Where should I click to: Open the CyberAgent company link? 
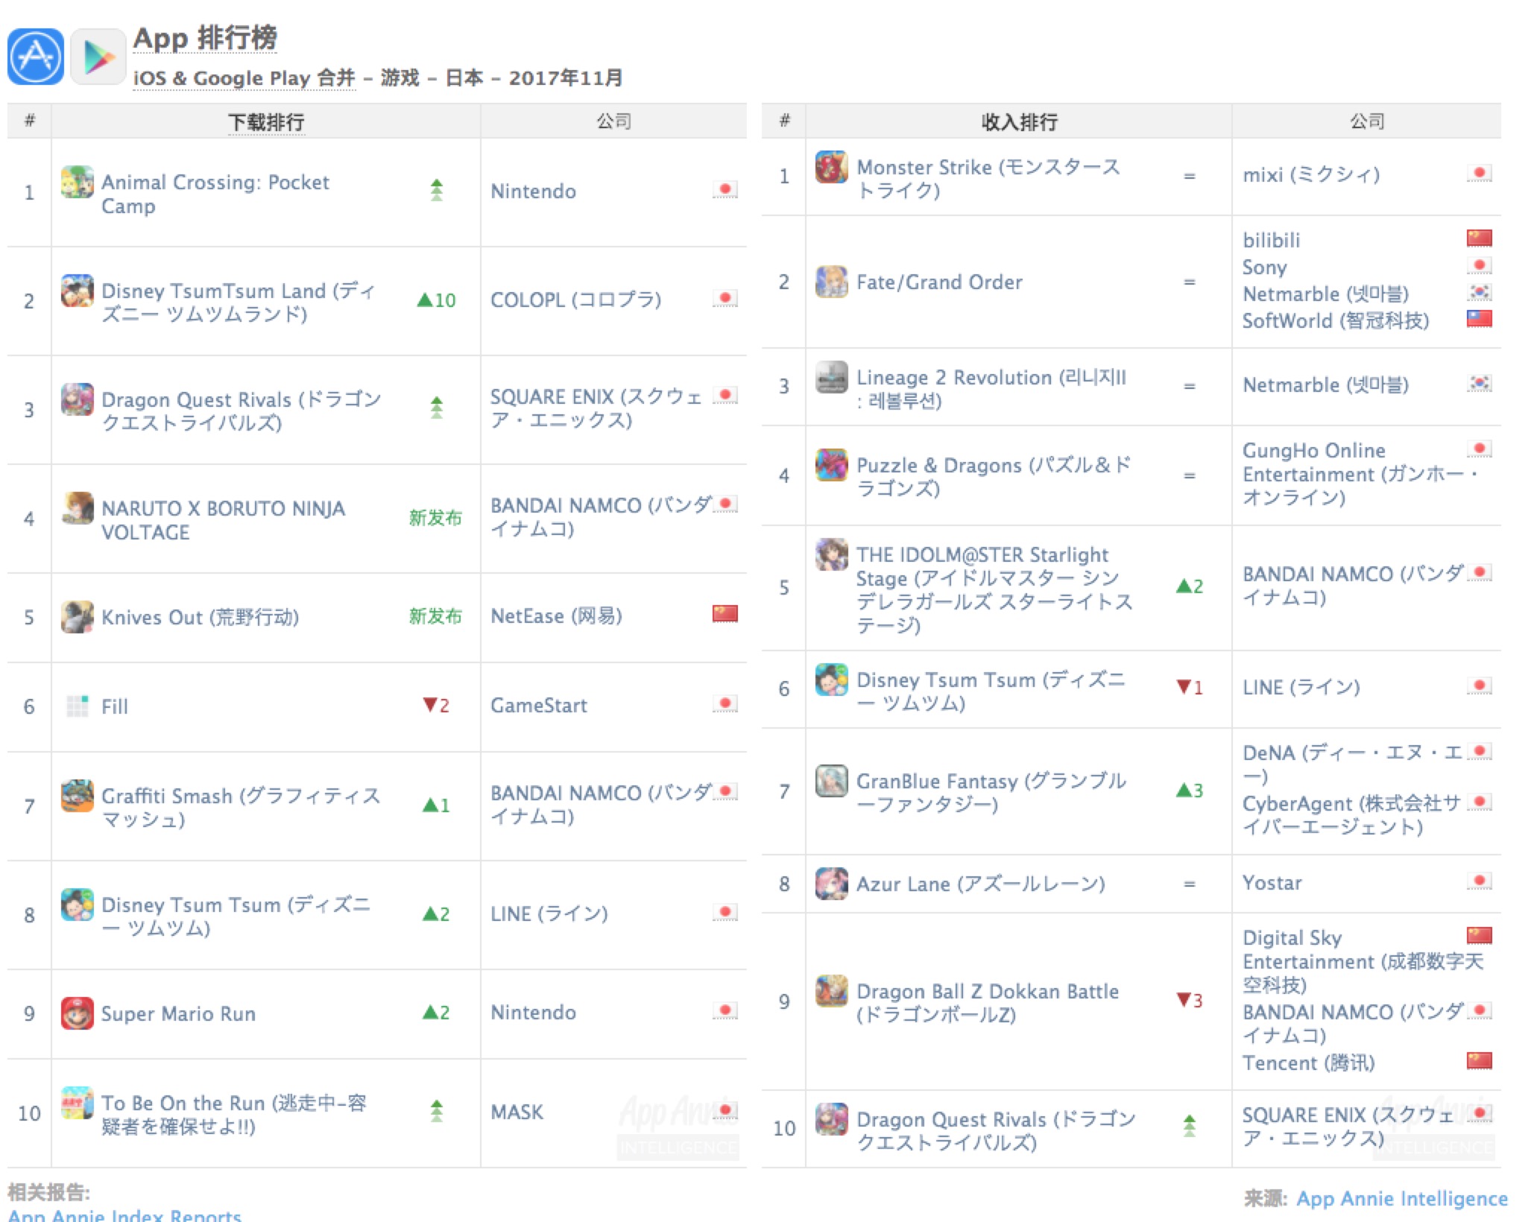coord(1351,814)
